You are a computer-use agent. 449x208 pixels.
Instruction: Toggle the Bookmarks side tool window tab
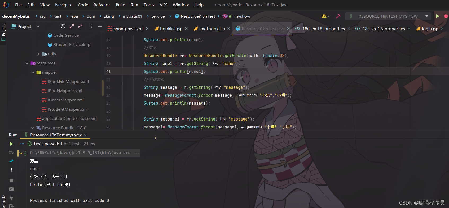(x=3, y=201)
